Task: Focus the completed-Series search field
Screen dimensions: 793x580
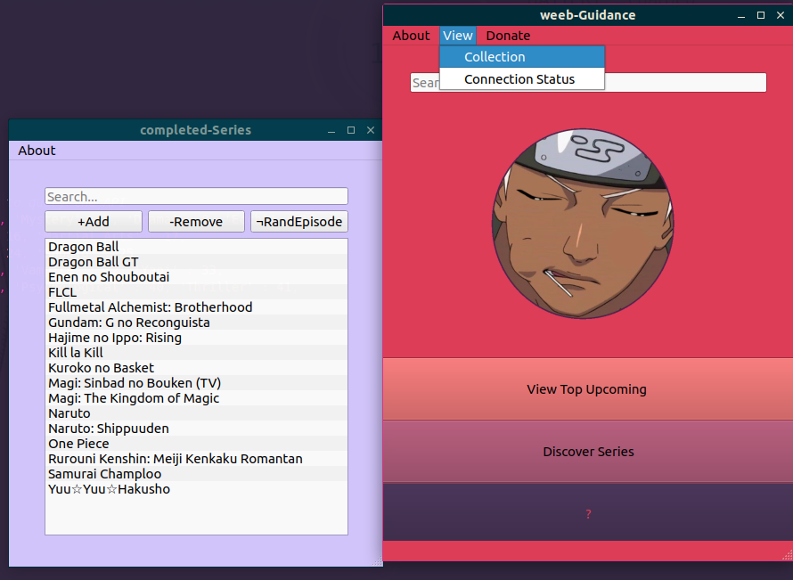Action: (196, 197)
